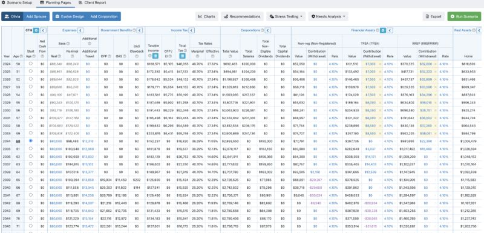Show help icon under Effective rate
484x233 pixels.
tap(213, 56)
